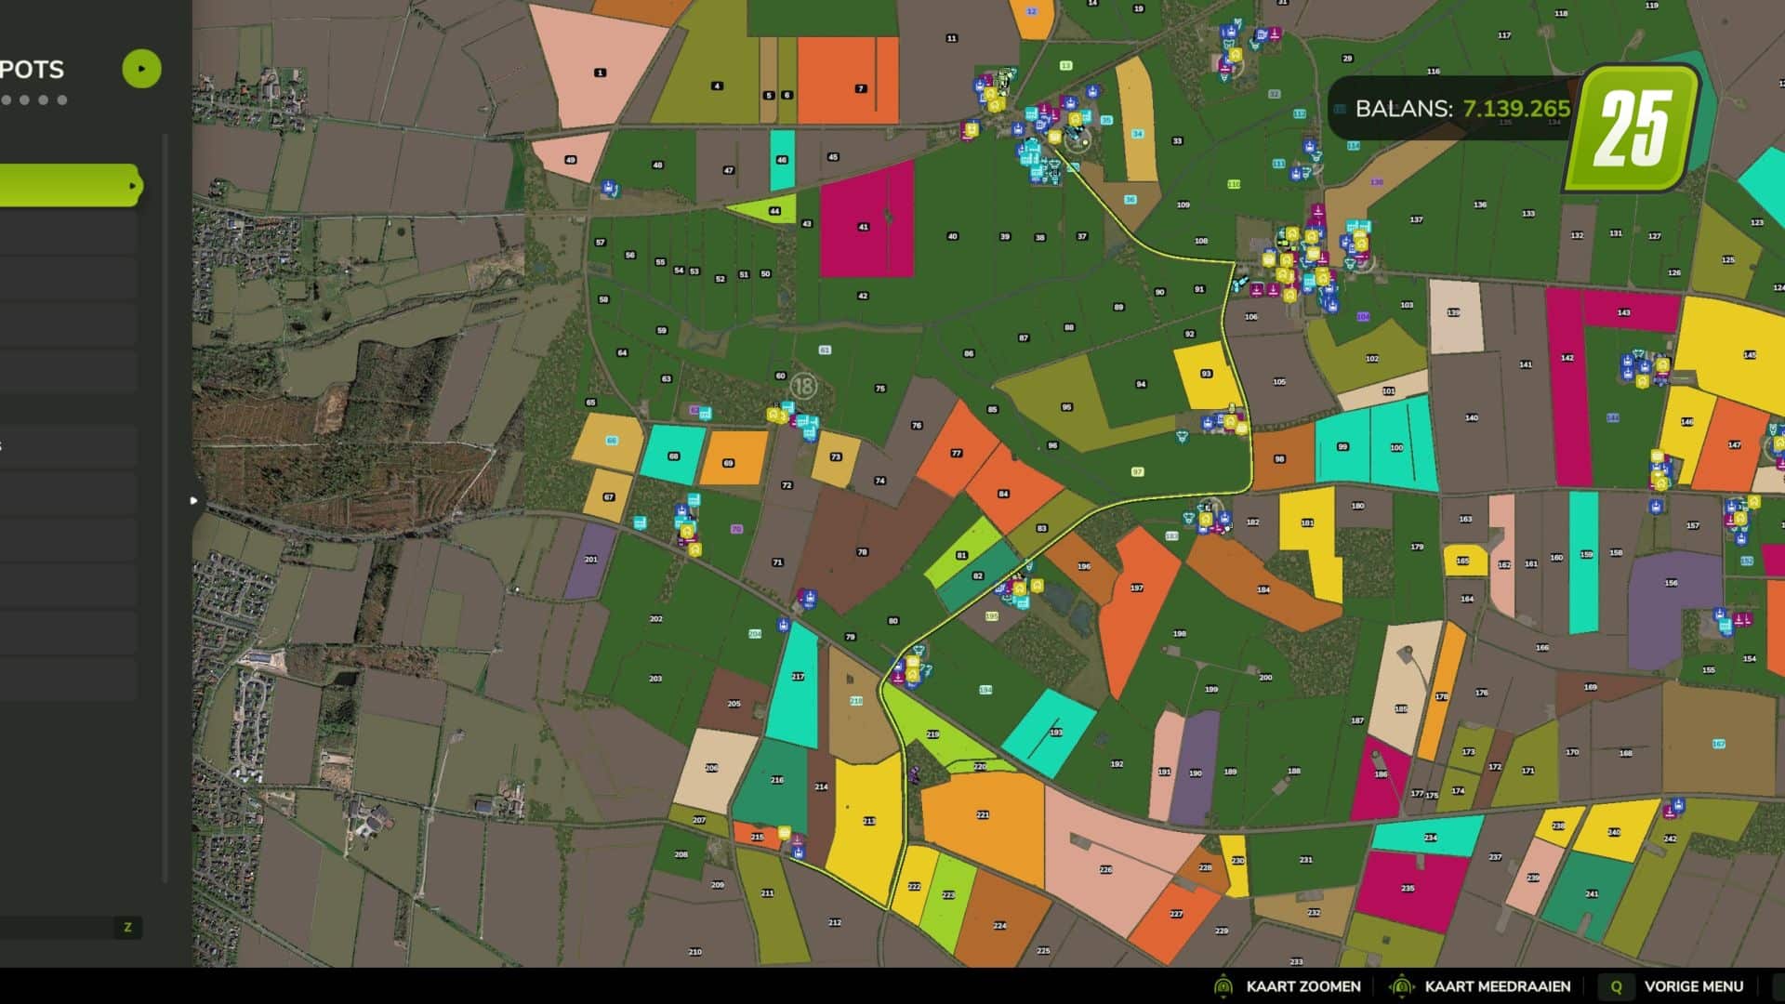The image size is (1785, 1004).
Task: Select the yellow hotspot icon next to field 215
Action: [x=784, y=833]
